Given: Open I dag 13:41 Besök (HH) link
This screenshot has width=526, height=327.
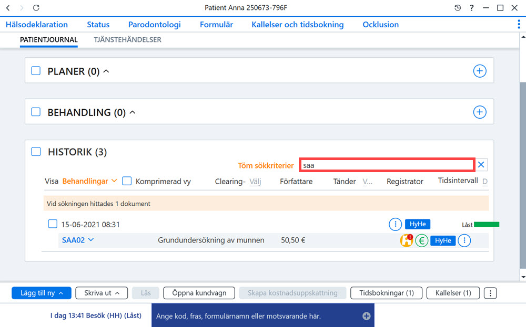Looking at the screenshot, I should [x=96, y=315].
